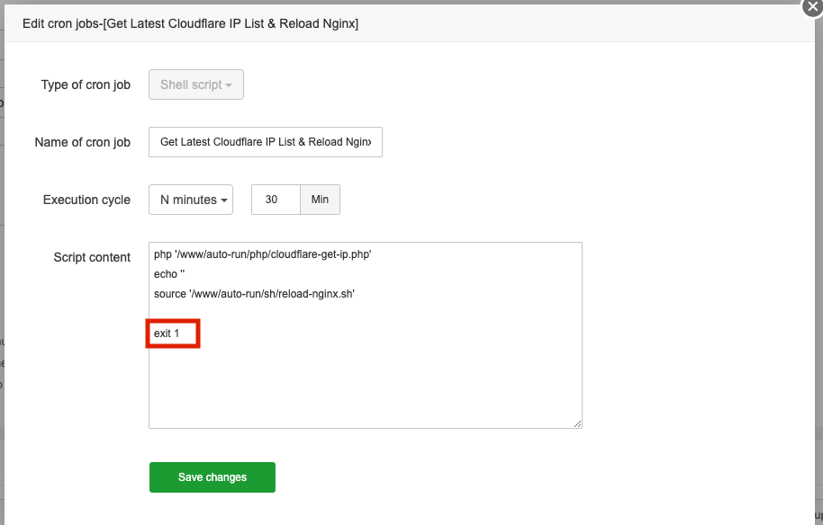Click the X to close the dialog
823x525 pixels.
tap(813, 7)
